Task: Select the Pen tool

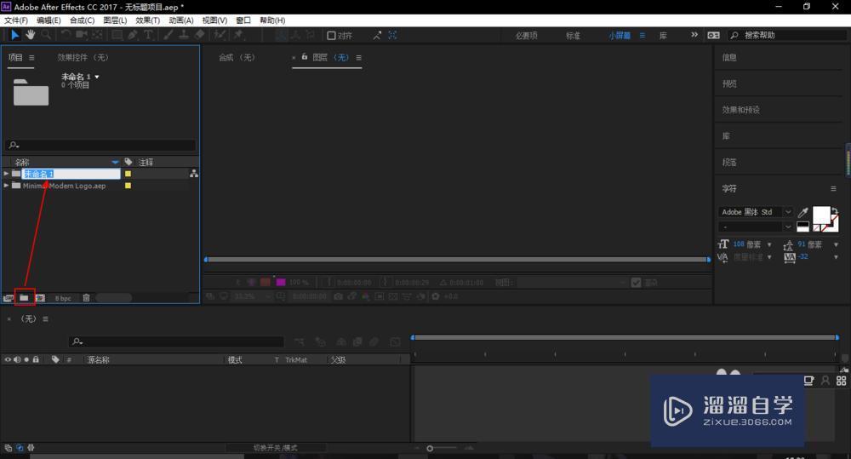Action: pos(133,35)
